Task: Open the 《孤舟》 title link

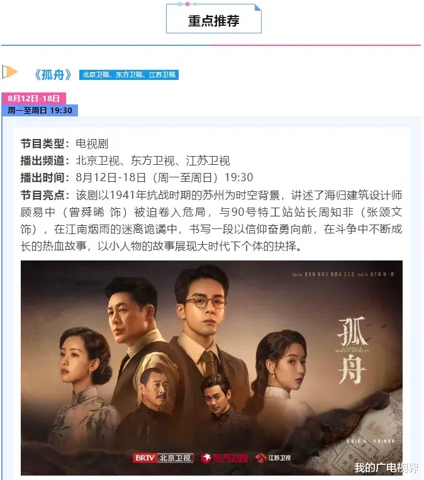Action: click(53, 75)
